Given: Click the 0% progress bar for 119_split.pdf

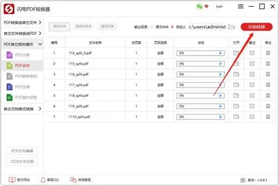Looking at the screenshot, I should point(200,106).
